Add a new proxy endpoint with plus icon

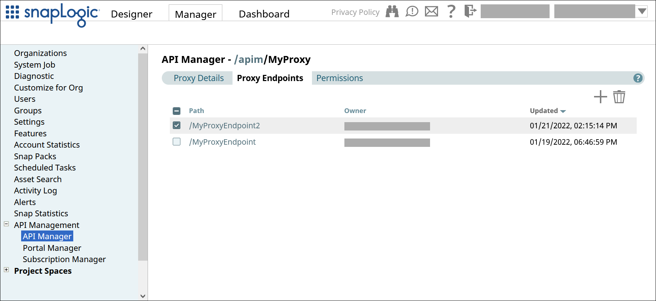pos(600,97)
